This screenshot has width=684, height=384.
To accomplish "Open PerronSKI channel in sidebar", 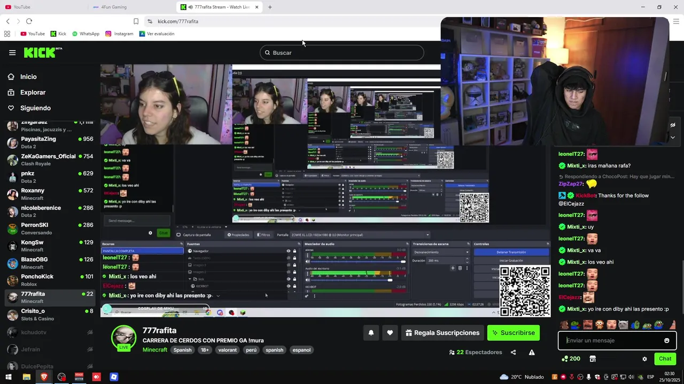I will (50, 228).
